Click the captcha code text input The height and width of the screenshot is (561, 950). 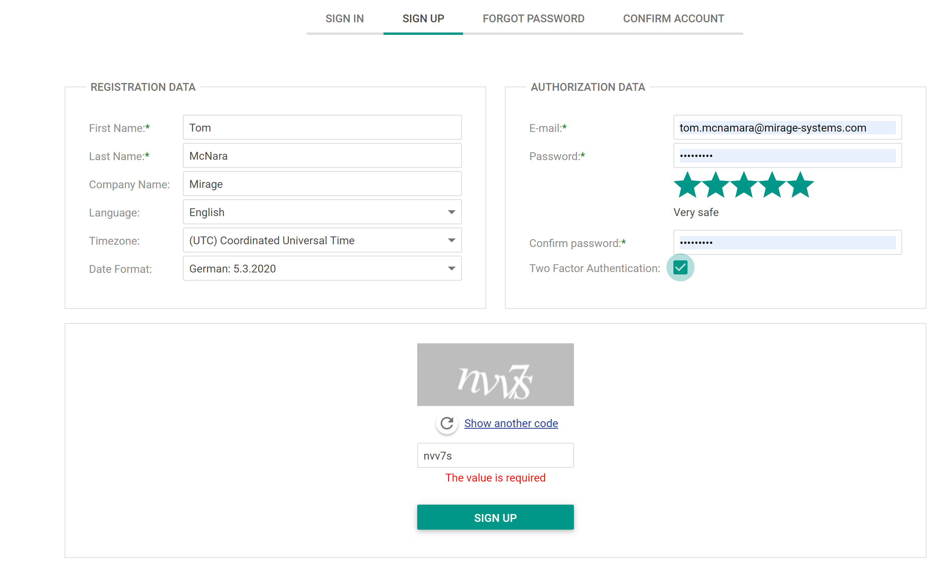[495, 456]
